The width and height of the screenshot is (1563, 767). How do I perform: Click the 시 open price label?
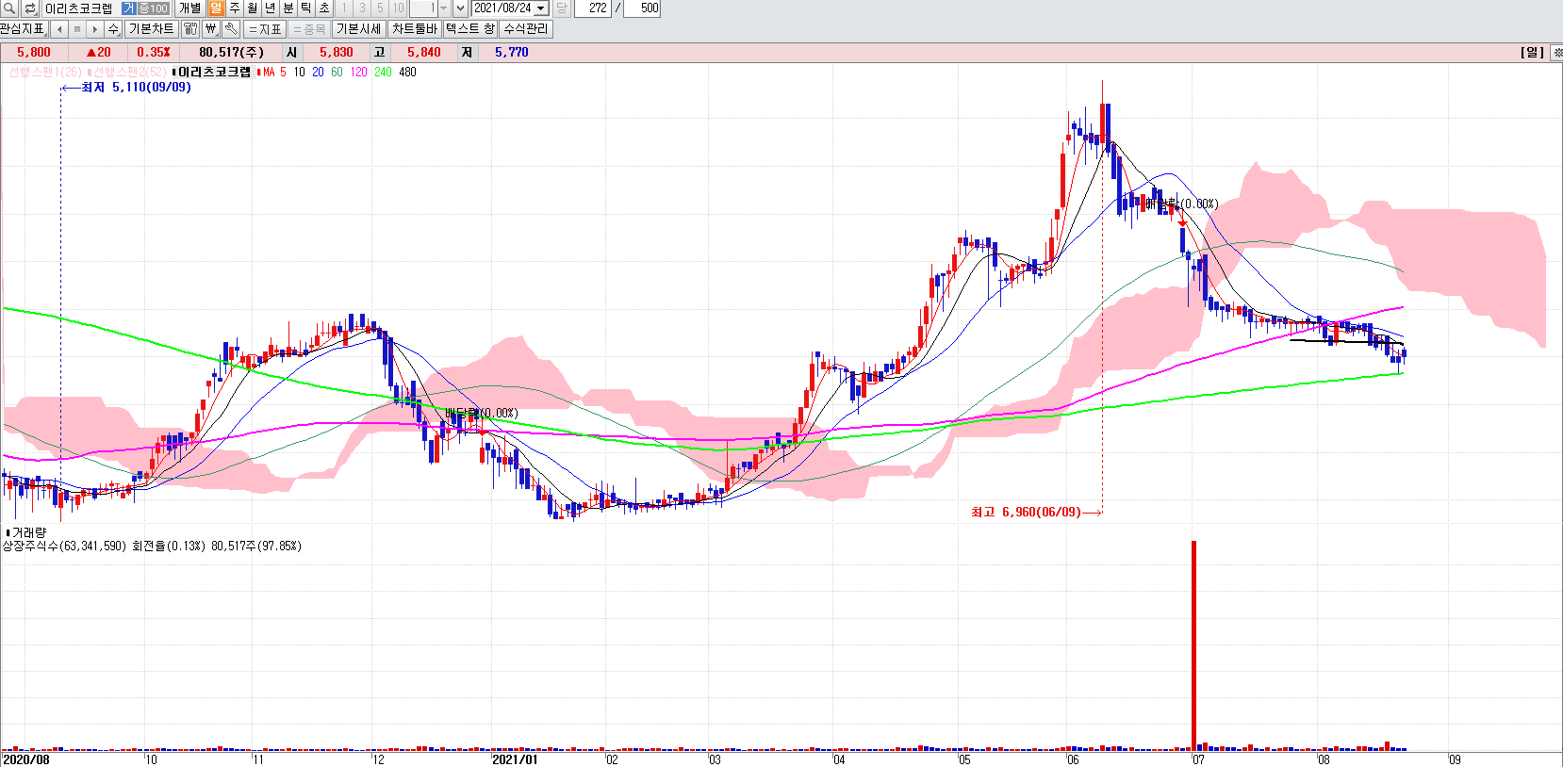click(x=292, y=53)
